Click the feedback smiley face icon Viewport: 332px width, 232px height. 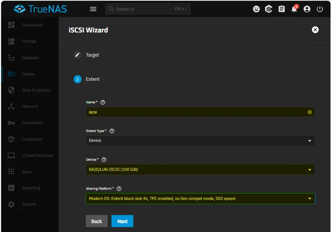256,9
